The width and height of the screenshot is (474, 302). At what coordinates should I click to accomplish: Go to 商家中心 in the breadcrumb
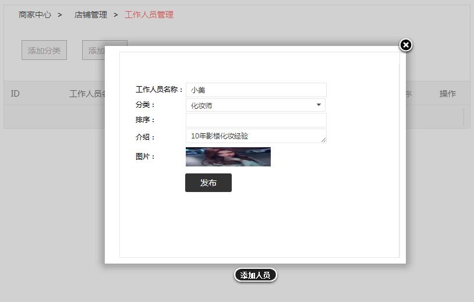[x=35, y=15]
